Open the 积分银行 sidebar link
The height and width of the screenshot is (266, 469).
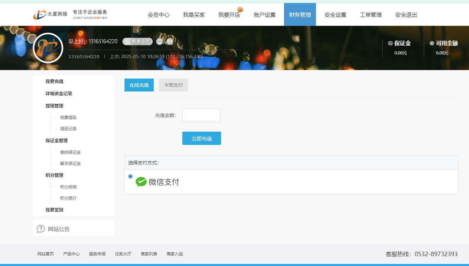[68, 198]
